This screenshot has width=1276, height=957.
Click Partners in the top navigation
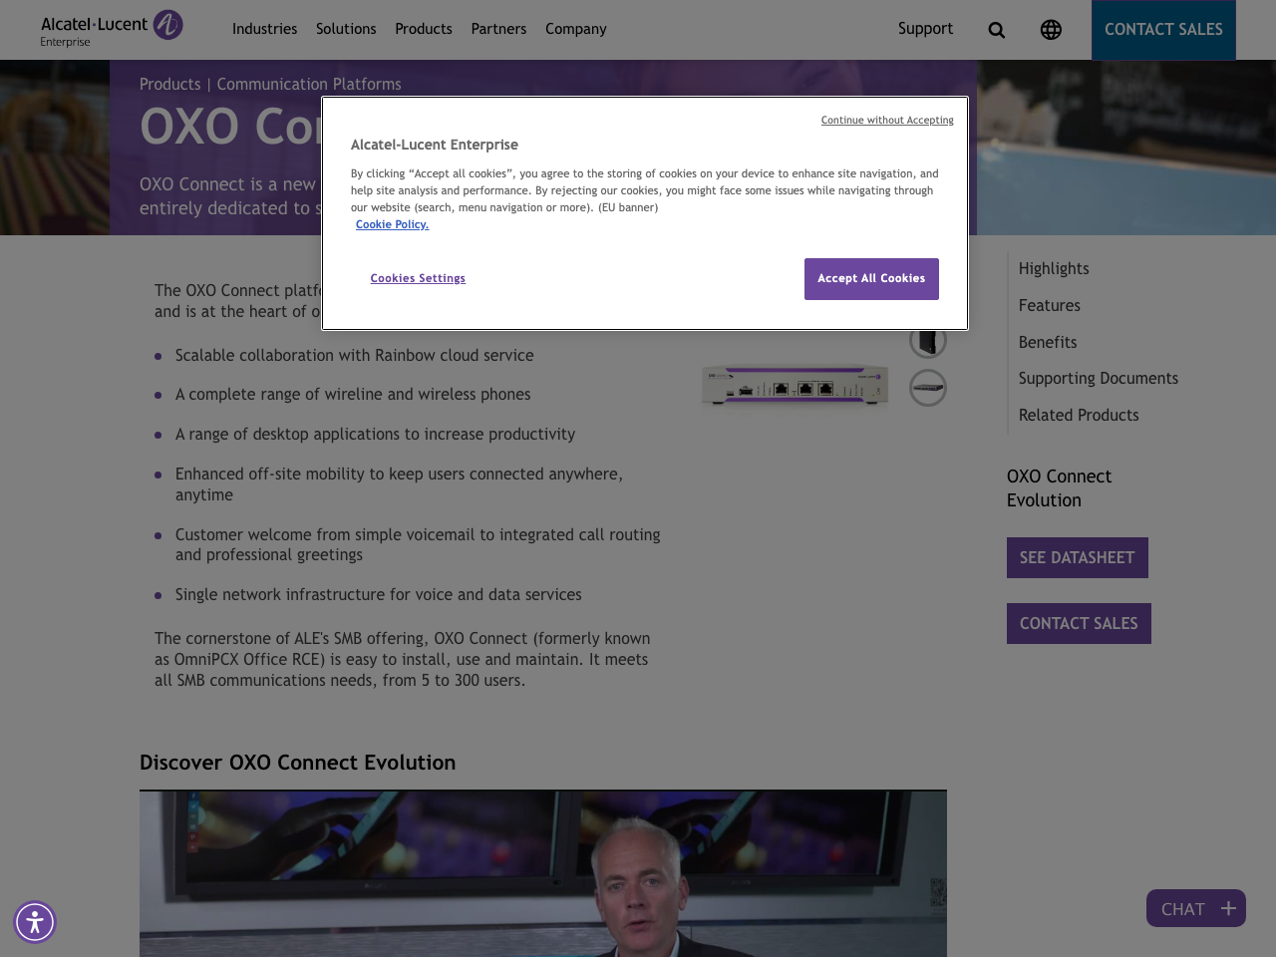coord(498,27)
